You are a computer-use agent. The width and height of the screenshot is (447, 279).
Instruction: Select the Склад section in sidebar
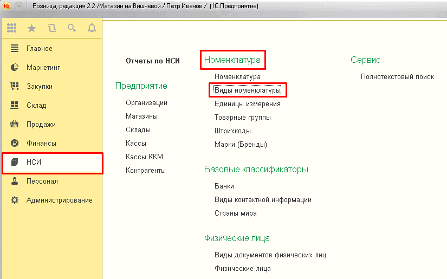tap(36, 106)
